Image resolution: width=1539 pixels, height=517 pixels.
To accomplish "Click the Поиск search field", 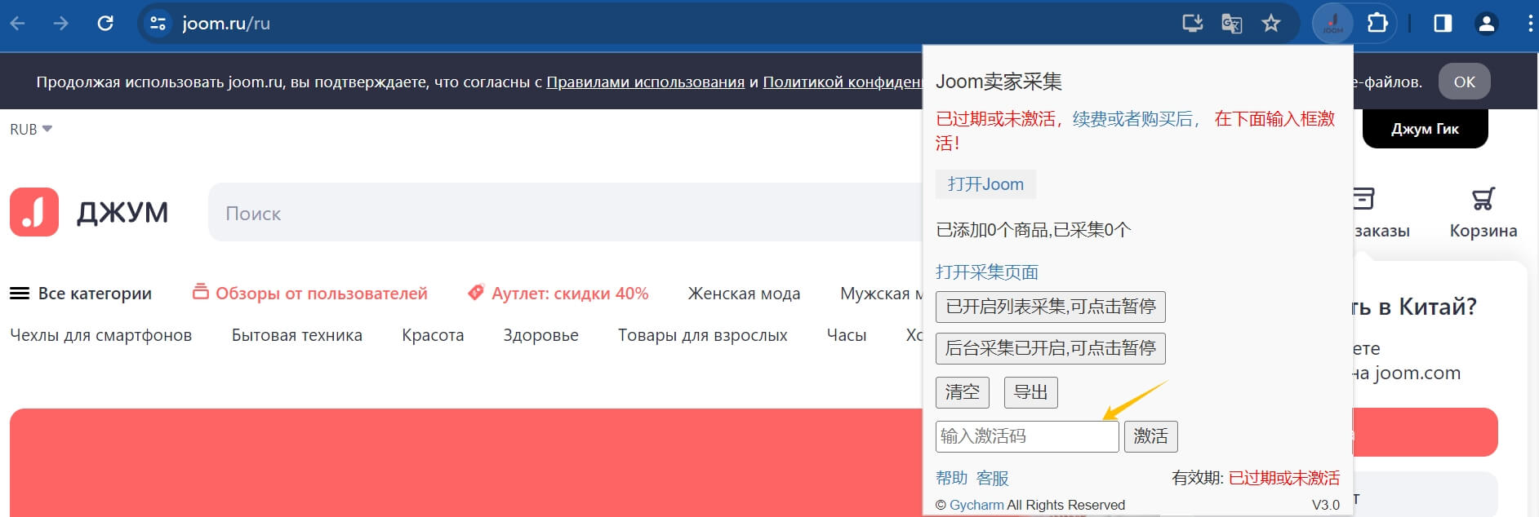I will (x=565, y=213).
